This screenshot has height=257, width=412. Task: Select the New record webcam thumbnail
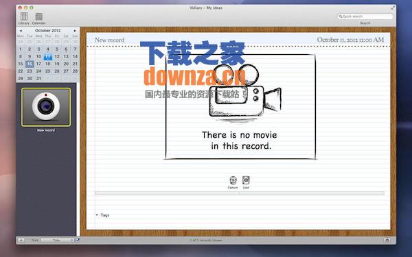[x=46, y=108]
